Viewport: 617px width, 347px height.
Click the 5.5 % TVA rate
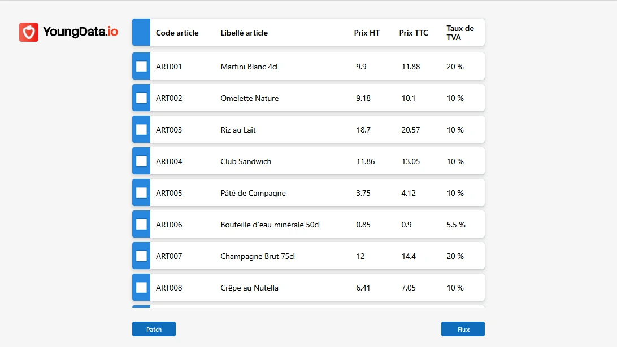[455, 225]
